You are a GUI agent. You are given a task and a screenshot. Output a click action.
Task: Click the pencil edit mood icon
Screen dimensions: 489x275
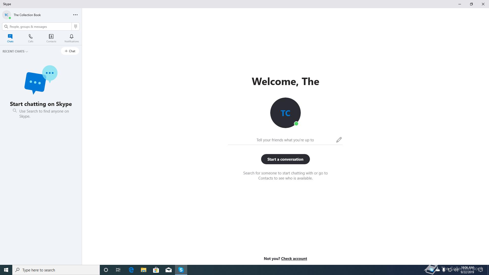(x=339, y=140)
